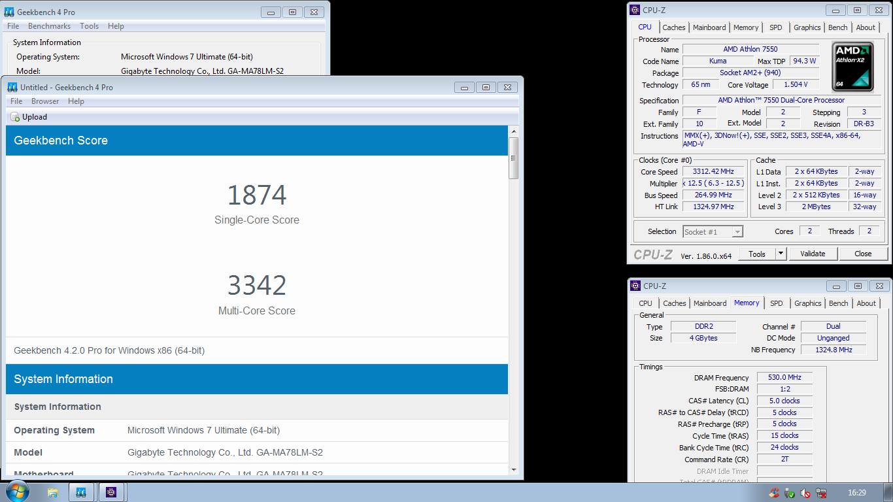Open File menu in Untitled Geekbench window
This screenshot has width=893, height=502.
16,101
